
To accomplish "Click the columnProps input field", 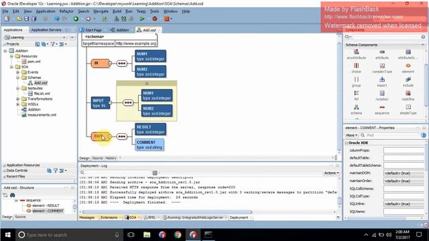I will click(x=404, y=150).
